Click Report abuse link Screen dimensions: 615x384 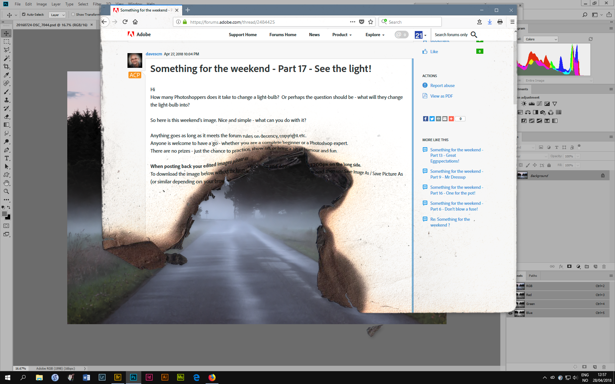point(442,85)
